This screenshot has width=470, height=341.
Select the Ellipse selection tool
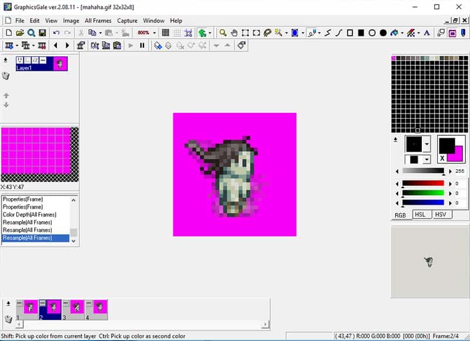(x=256, y=33)
